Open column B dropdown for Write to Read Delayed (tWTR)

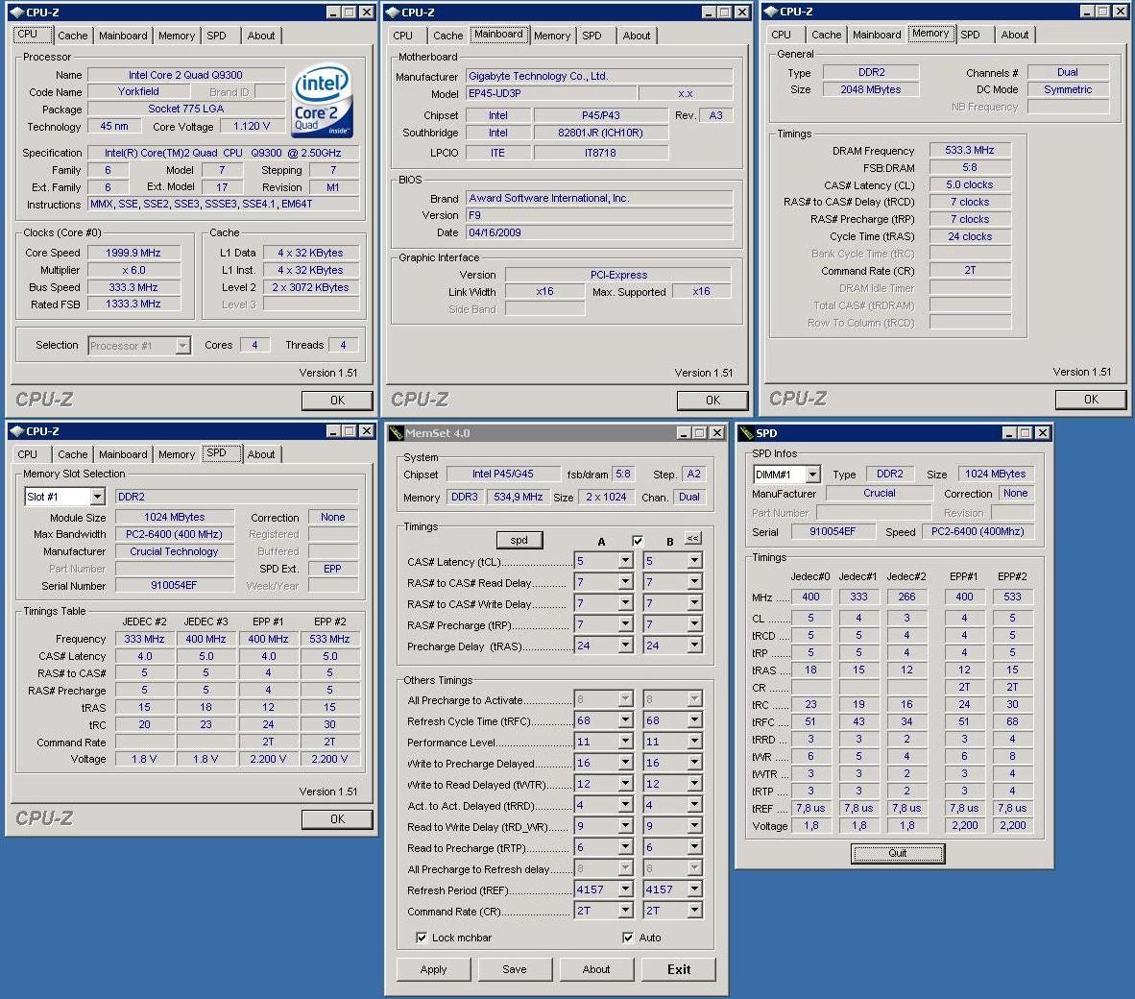point(694,784)
